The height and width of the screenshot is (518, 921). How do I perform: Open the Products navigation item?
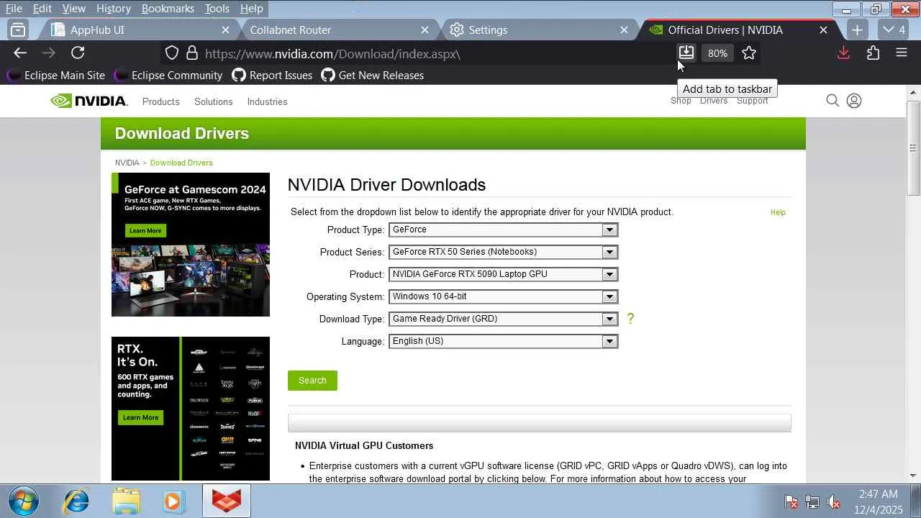point(160,101)
